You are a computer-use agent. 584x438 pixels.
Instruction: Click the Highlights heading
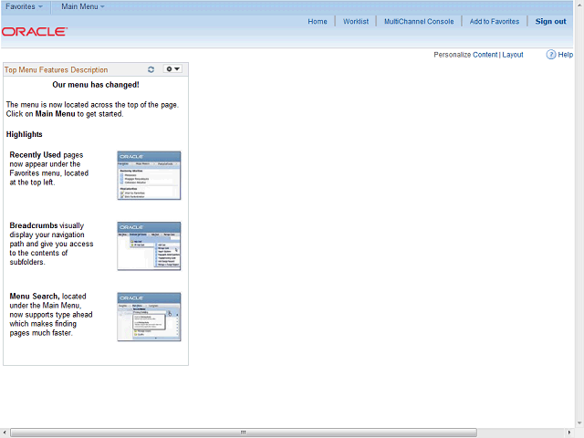pos(25,134)
